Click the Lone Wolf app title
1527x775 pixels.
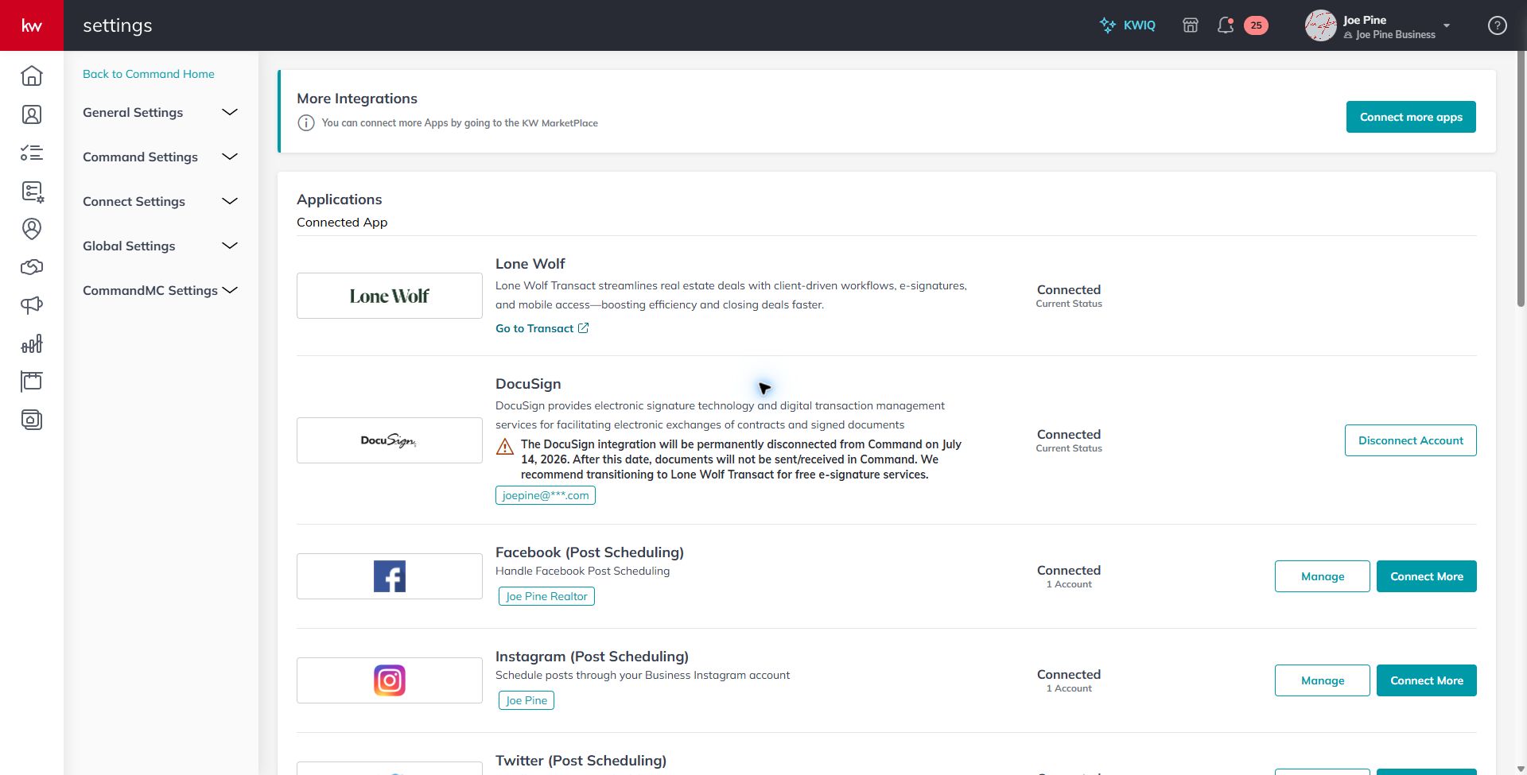click(x=530, y=264)
